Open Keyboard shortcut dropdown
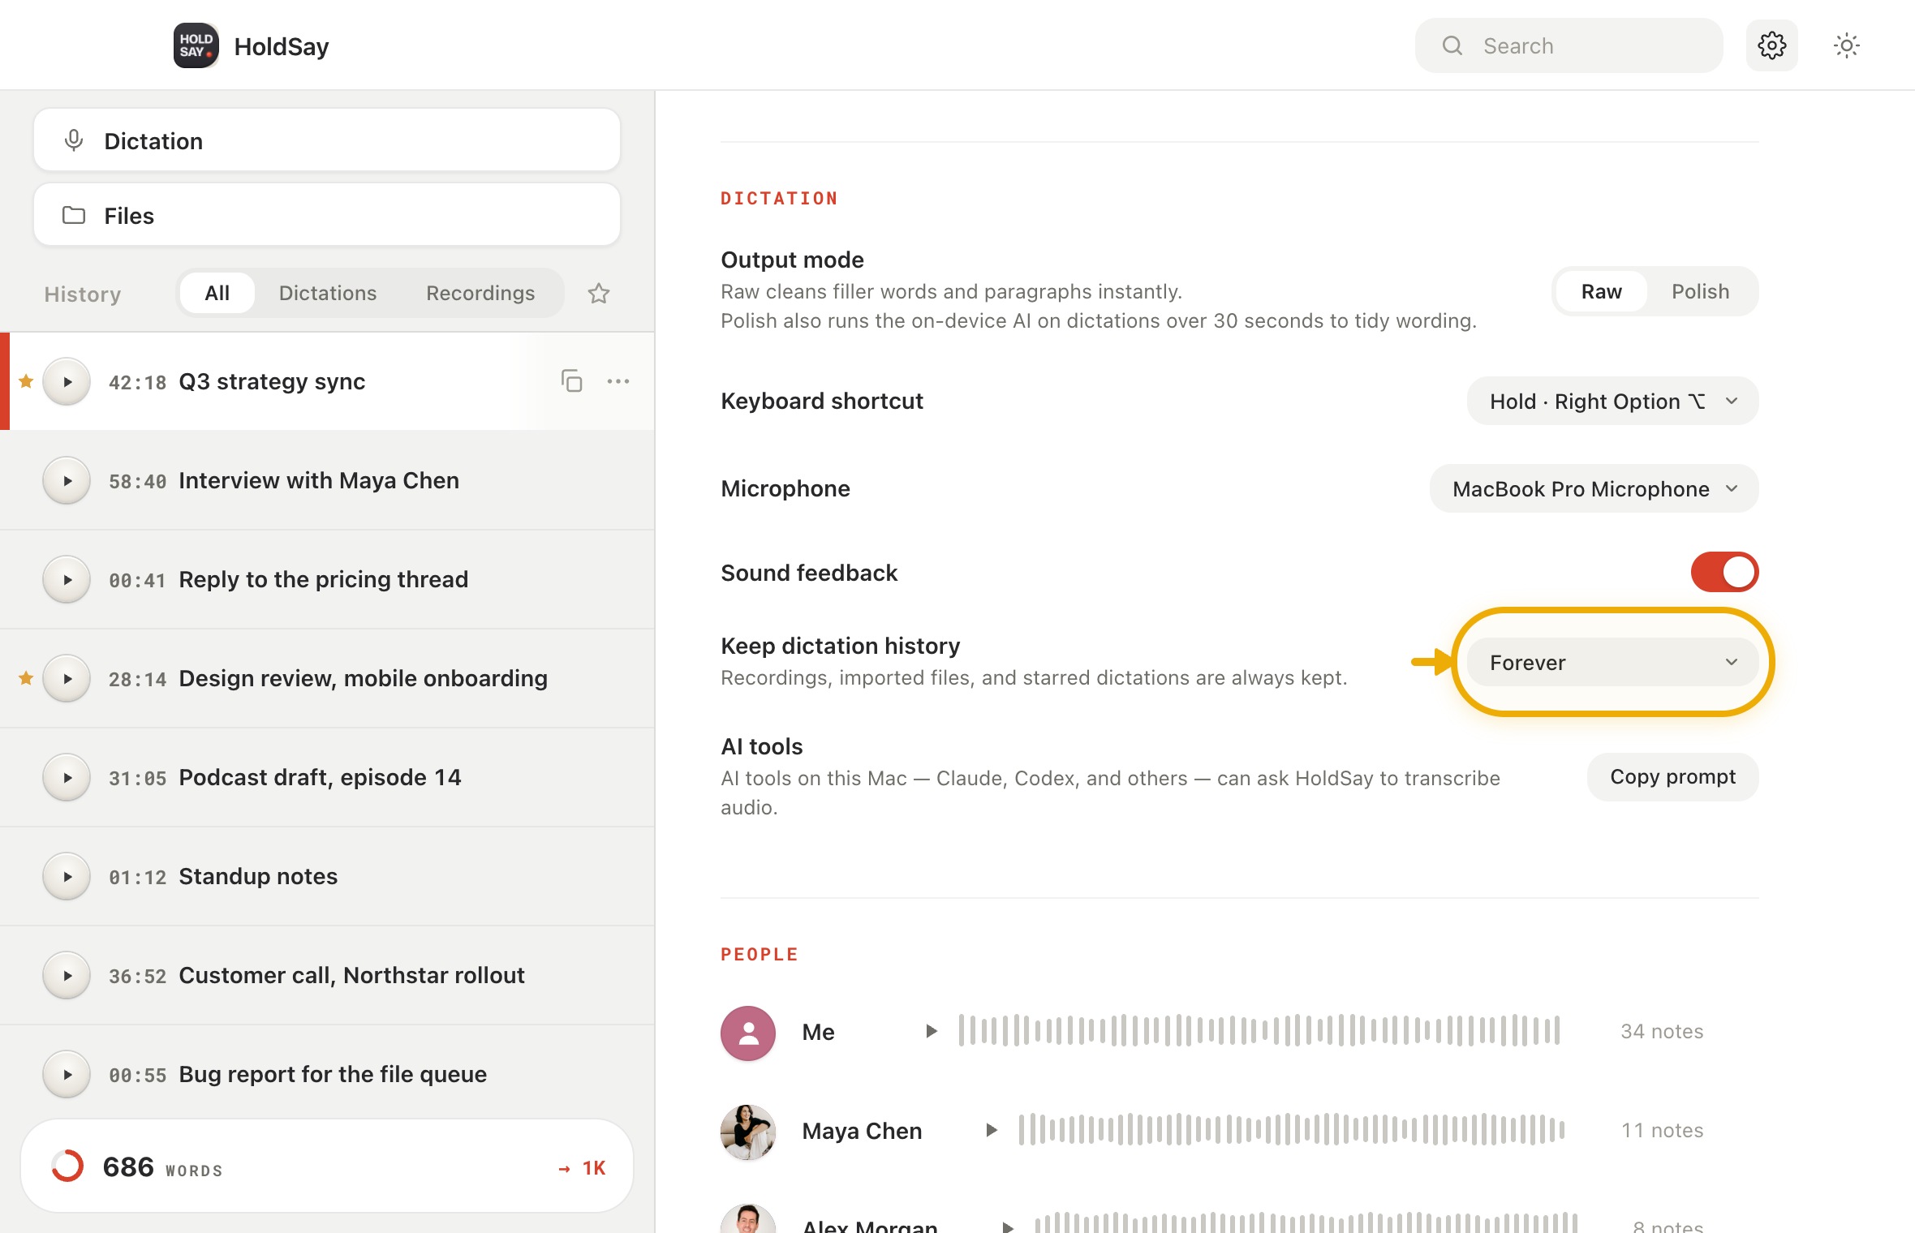 [x=1612, y=401]
